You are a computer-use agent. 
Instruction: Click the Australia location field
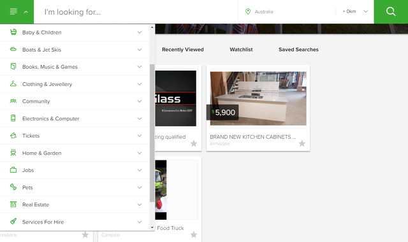(x=286, y=11)
